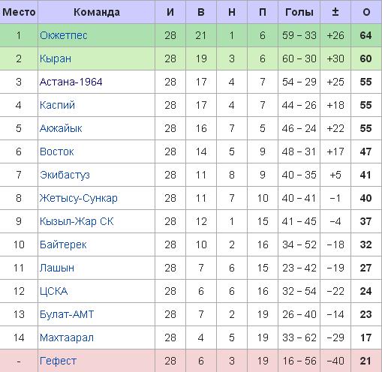This screenshot has height=372, width=382.
Task: Open the Гефест team link
Action: tap(58, 361)
